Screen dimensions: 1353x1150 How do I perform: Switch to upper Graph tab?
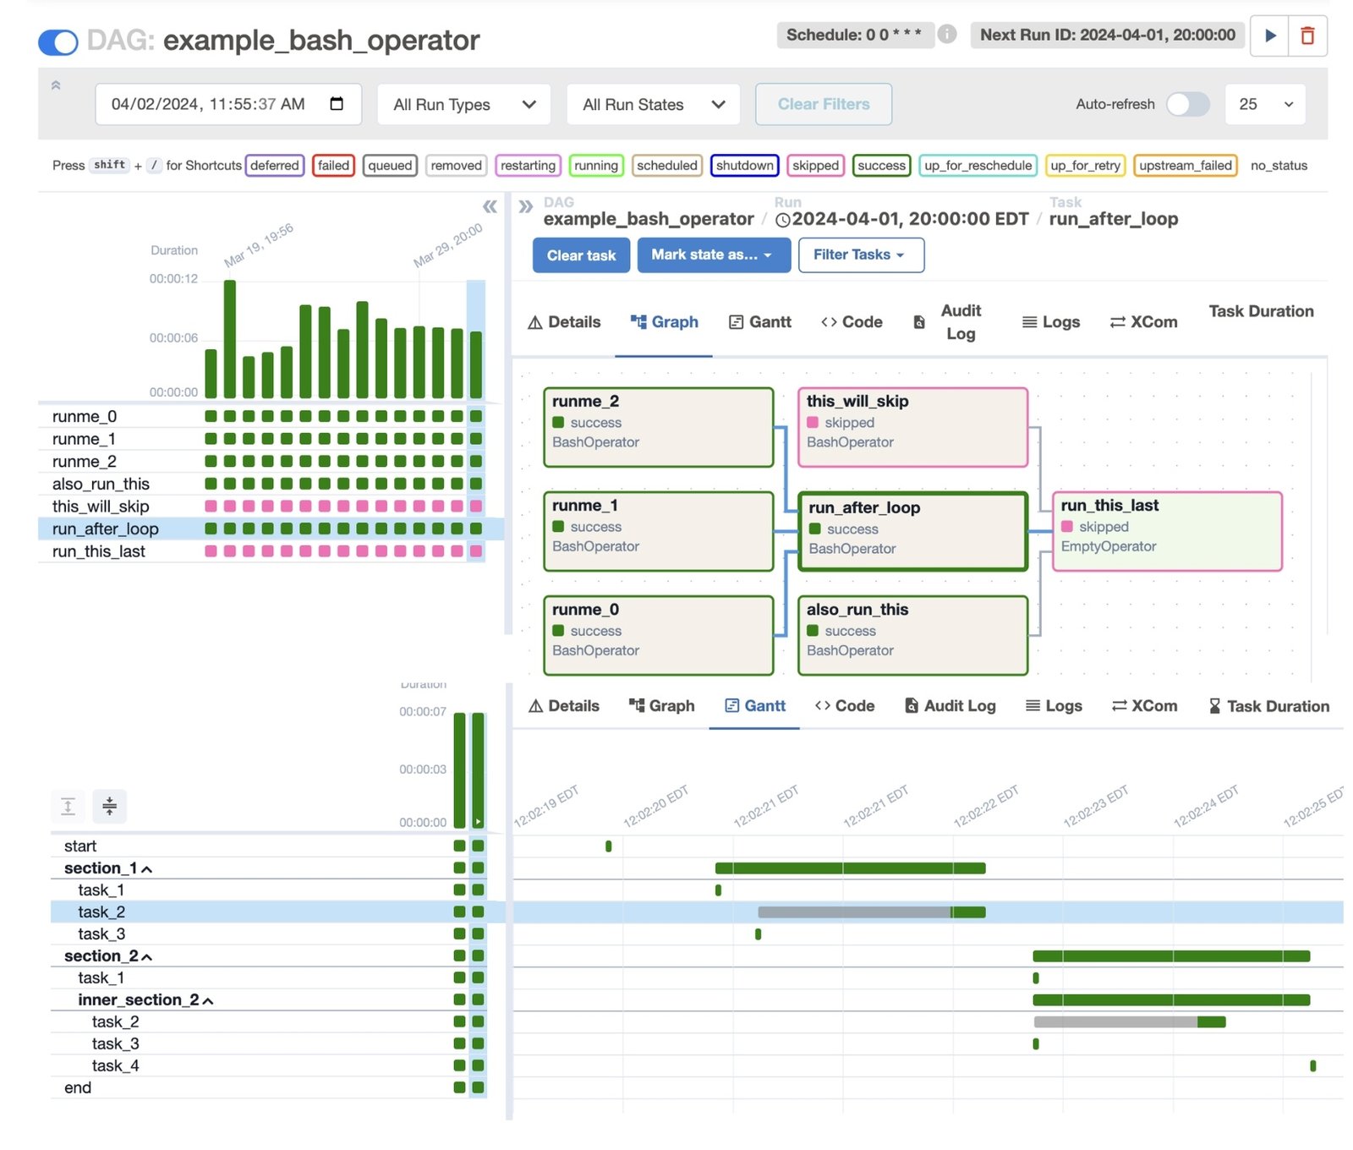pos(664,322)
